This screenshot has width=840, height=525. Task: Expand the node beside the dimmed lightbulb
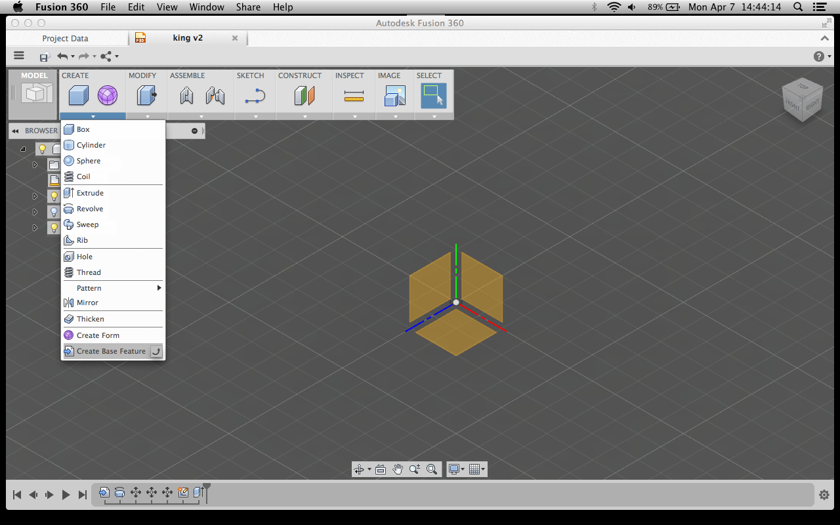35,212
